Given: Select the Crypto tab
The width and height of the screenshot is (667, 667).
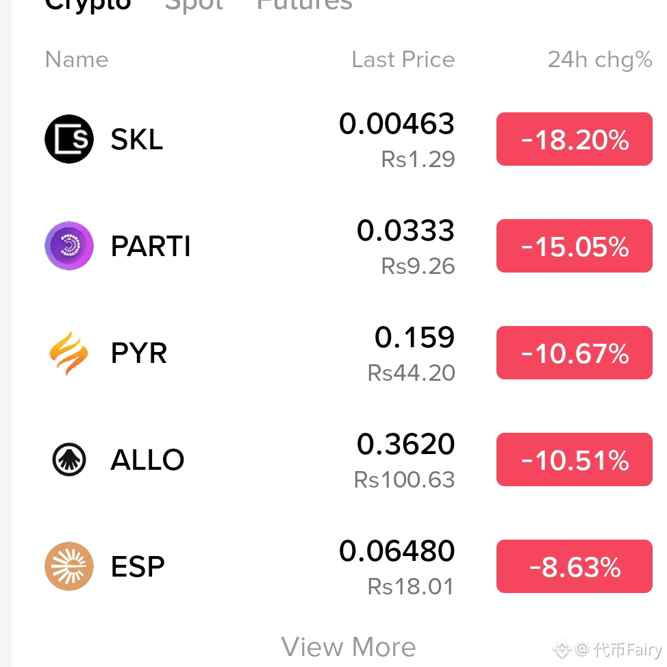Looking at the screenshot, I should point(88,5).
